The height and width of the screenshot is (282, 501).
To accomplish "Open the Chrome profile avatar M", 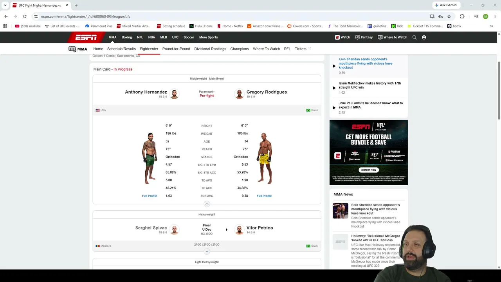I will pyautogui.click(x=485, y=16).
